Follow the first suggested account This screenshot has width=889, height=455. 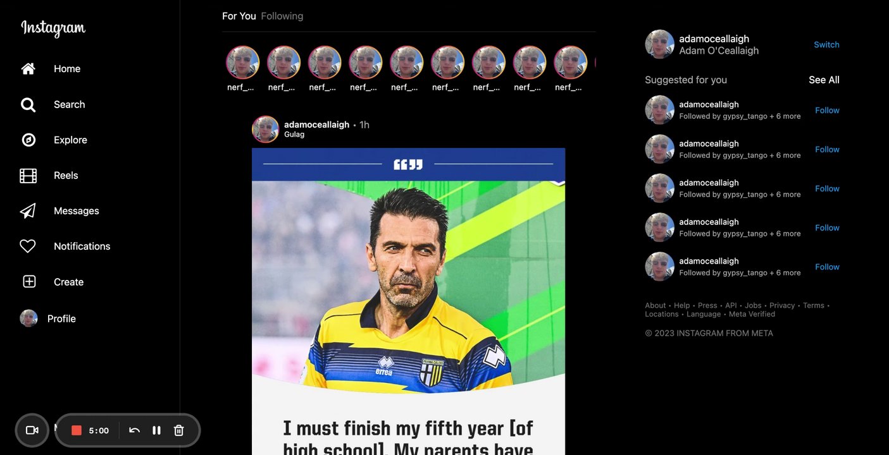(x=827, y=110)
